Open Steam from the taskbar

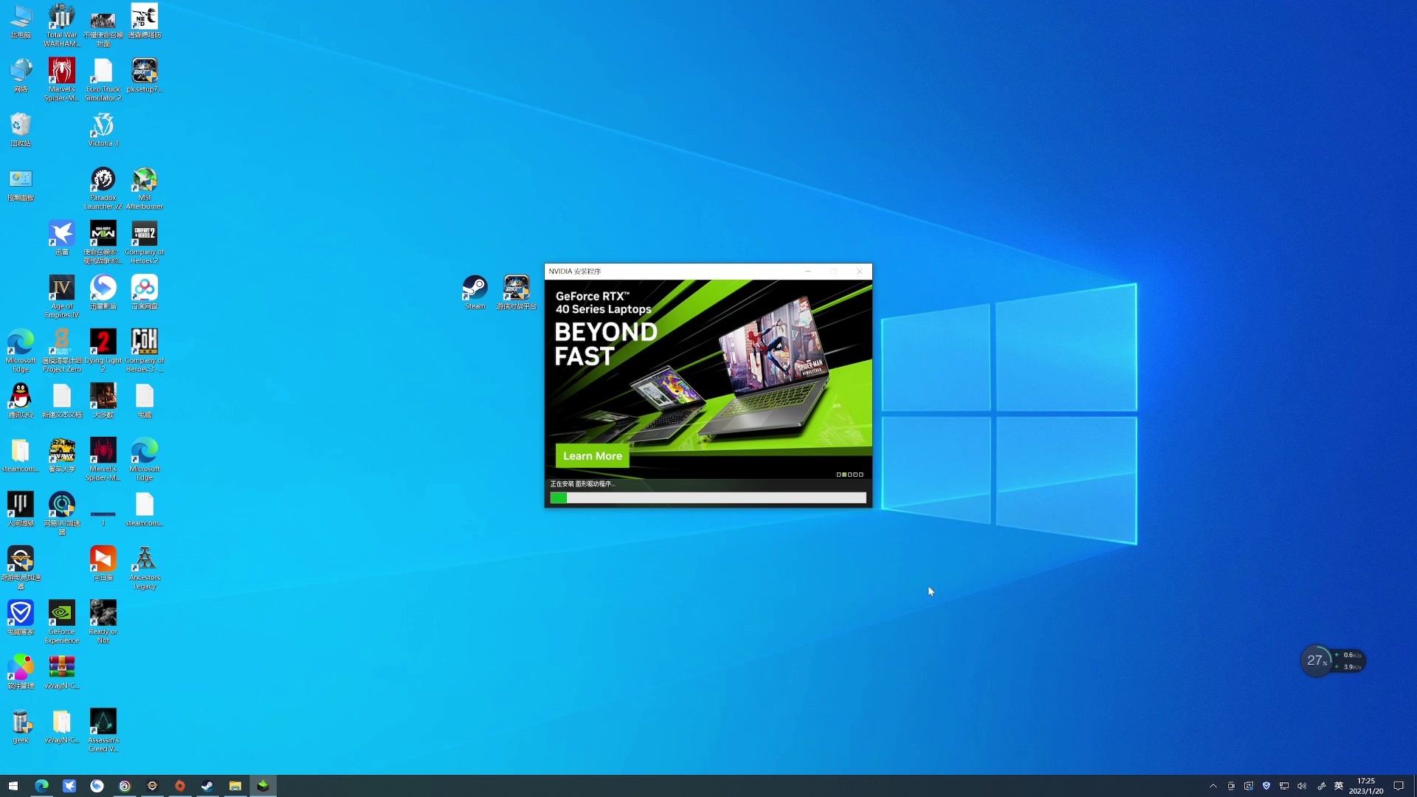(207, 786)
